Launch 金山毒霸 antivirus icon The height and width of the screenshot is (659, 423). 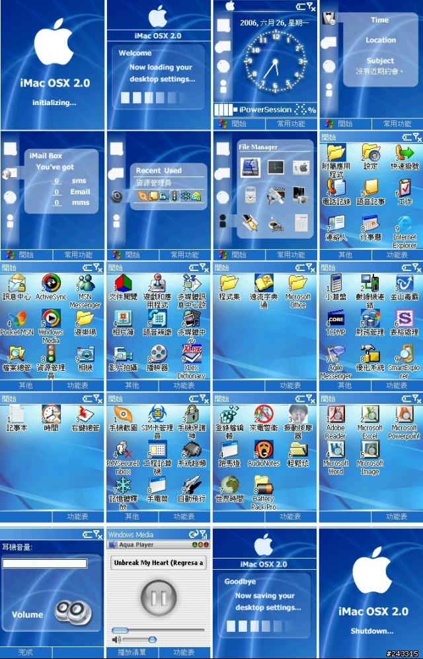click(x=404, y=284)
